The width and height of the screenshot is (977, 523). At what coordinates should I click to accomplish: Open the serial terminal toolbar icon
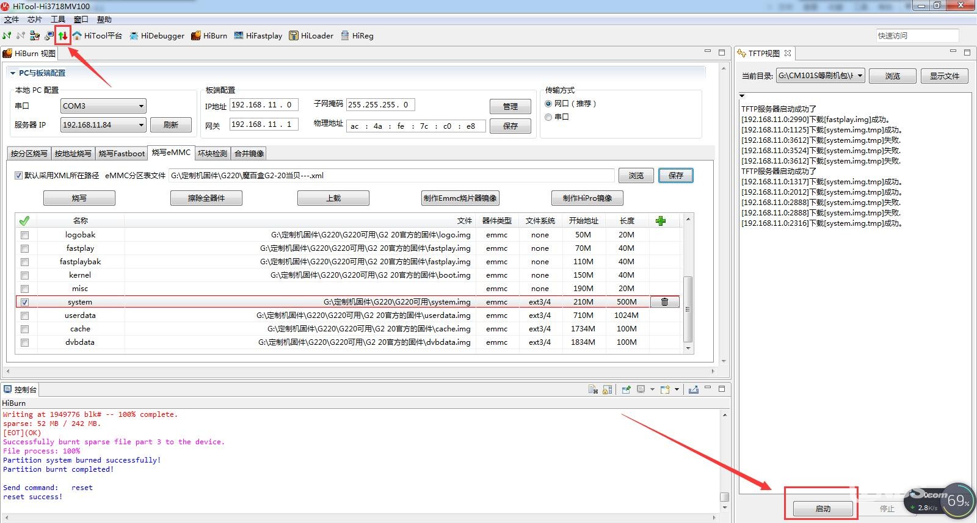tap(35, 35)
